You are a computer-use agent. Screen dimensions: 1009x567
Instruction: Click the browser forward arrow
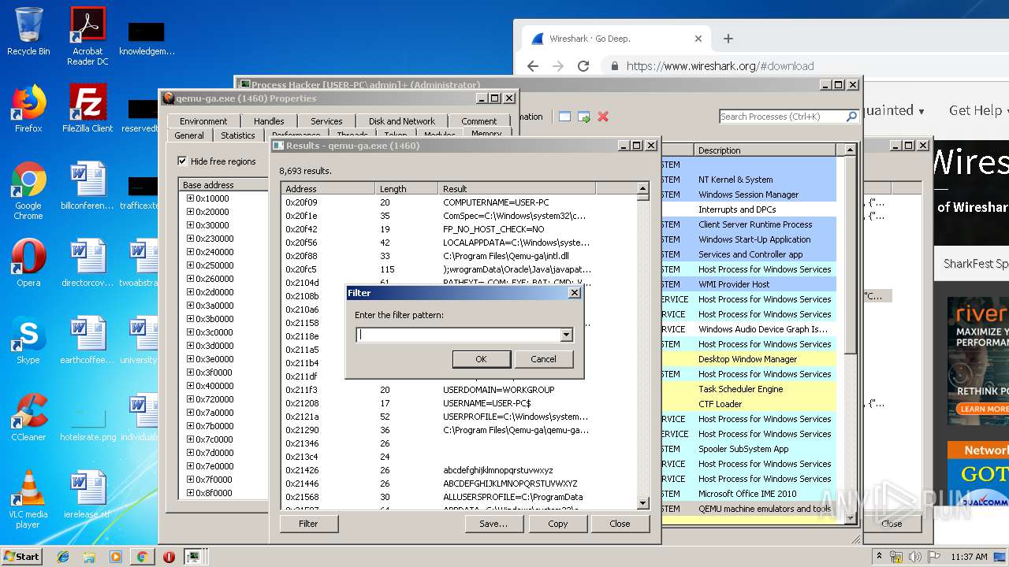557,66
